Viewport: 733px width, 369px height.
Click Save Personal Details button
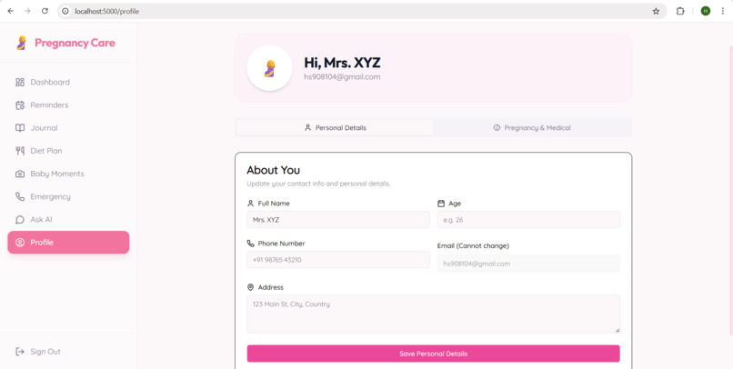tap(434, 354)
